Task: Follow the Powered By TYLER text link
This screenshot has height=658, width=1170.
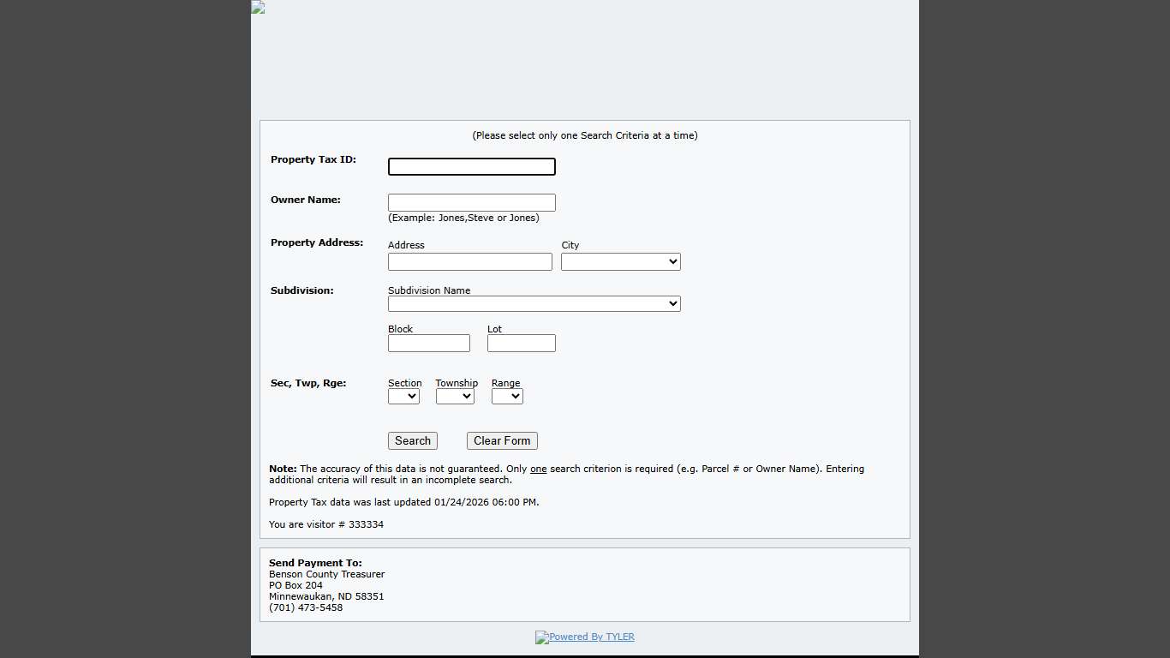Action: (592, 637)
